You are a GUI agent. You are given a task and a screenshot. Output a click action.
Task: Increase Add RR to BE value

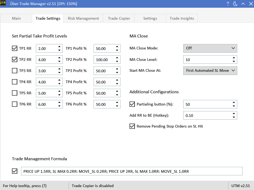pyautogui.click(x=234, y=114)
